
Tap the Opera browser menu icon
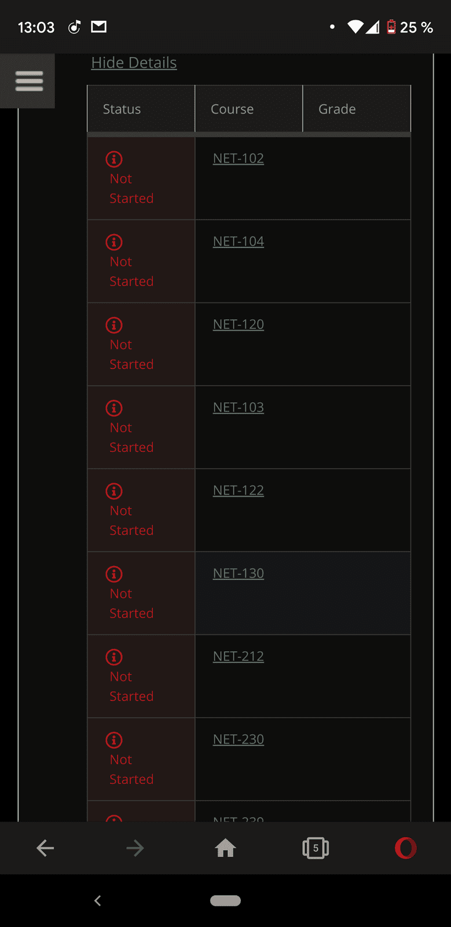click(405, 848)
